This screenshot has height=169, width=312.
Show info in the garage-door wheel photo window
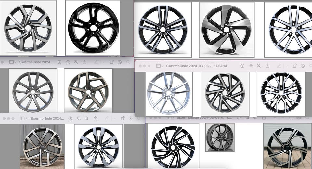tap(70, 118)
